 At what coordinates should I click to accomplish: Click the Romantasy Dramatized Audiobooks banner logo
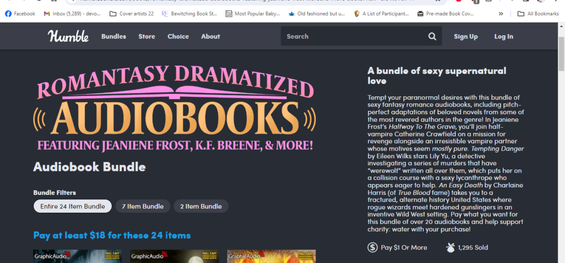coord(174,108)
